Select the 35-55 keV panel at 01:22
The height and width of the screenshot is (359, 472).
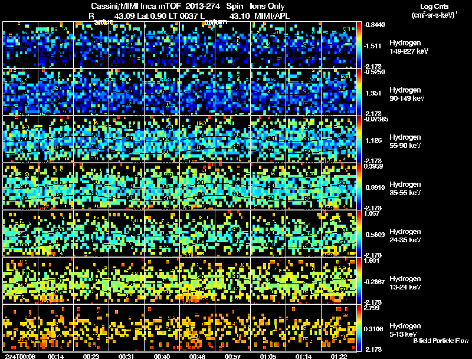point(339,186)
